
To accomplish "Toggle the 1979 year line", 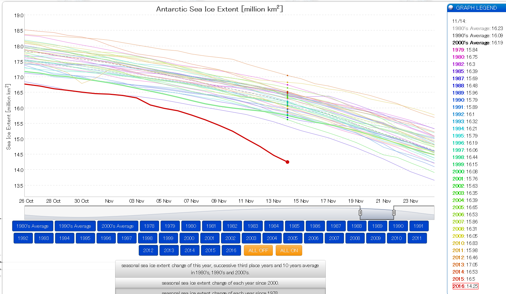I will (x=170, y=226).
